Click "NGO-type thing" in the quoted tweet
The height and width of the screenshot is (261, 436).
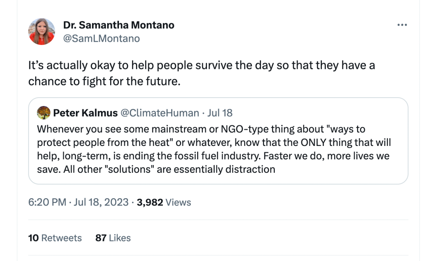click(233, 129)
